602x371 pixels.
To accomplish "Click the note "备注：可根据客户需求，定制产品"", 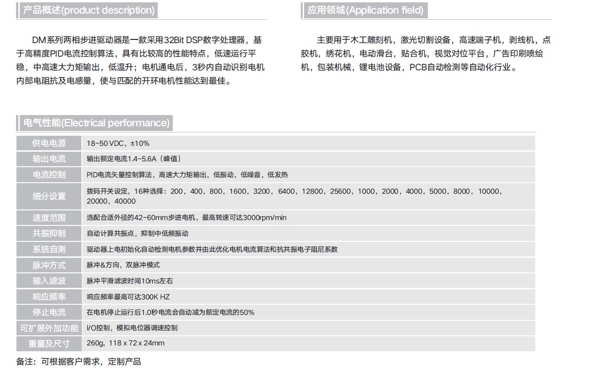I will click(x=79, y=362).
